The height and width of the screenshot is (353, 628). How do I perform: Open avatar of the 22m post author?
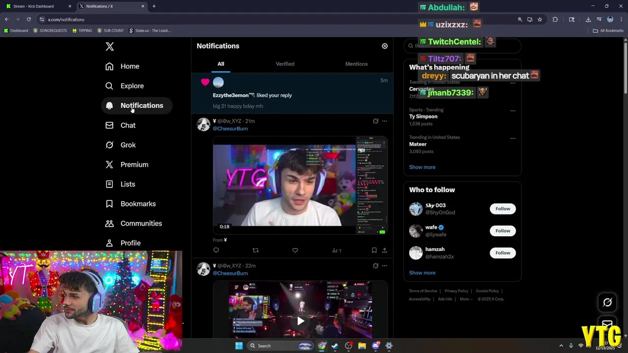[203, 269]
